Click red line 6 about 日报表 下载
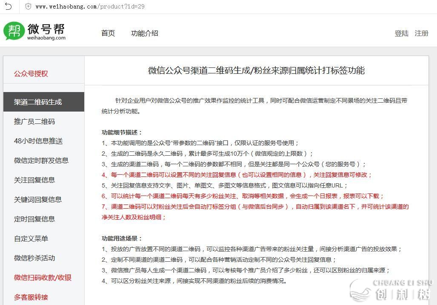Image resolution: width=437 pixels, height=305 pixels. (x=243, y=196)
